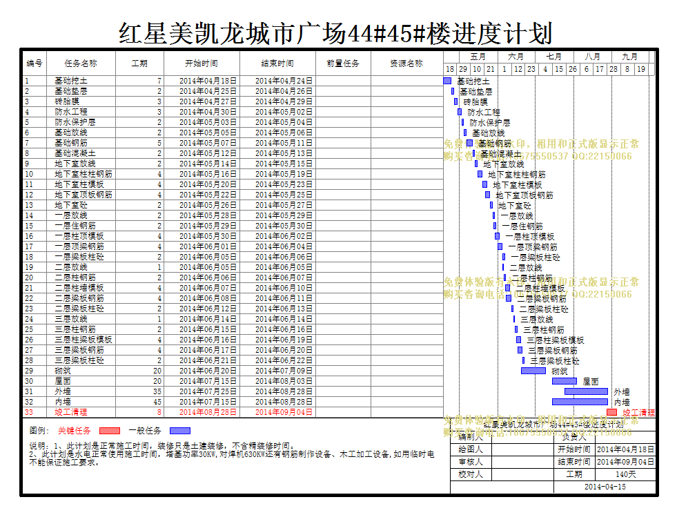Click the end date of the 屋面 row
Screen dimensions: 677x515
(x=284, y=382)
